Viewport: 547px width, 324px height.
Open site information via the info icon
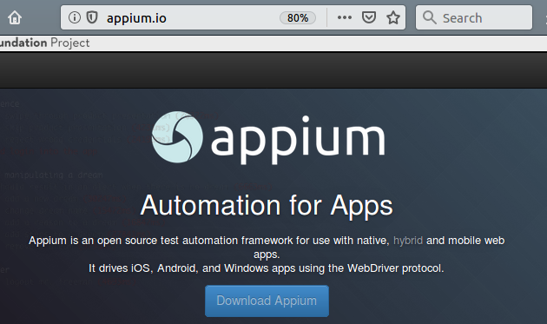click(75, 17)
